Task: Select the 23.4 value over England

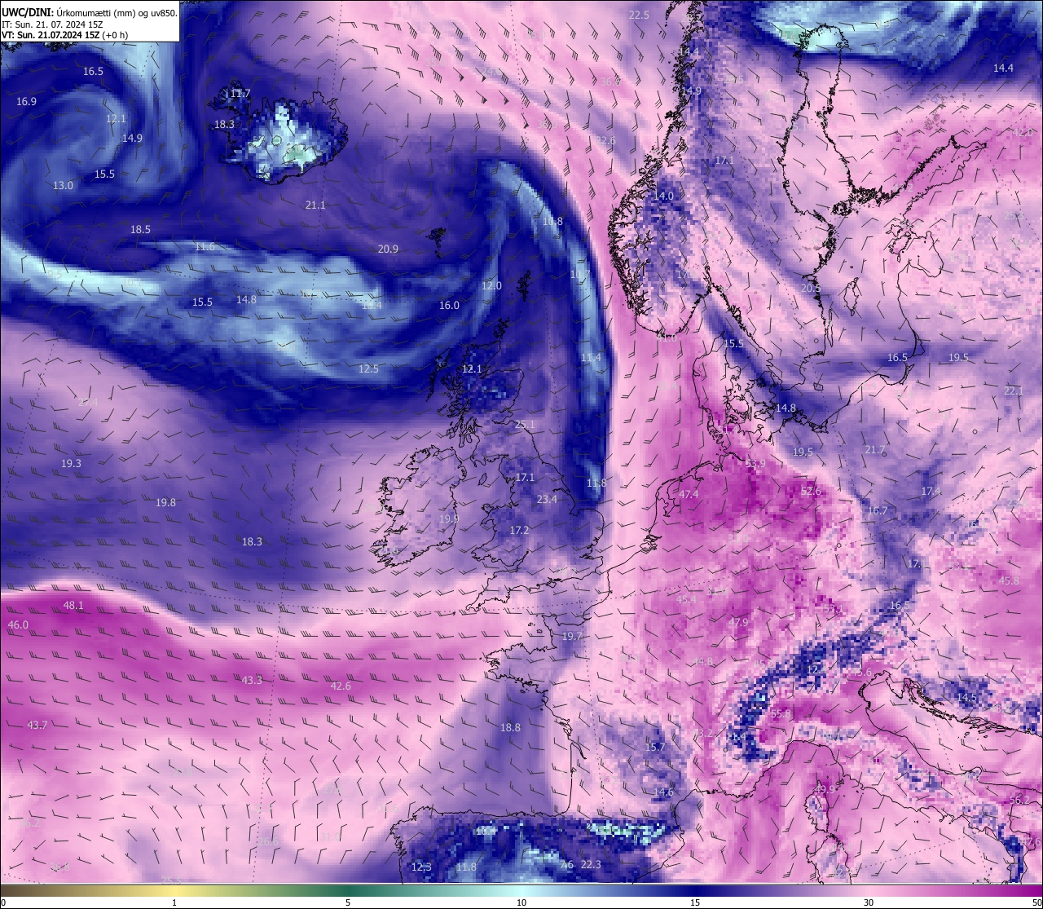Action: tap(547, 500)
